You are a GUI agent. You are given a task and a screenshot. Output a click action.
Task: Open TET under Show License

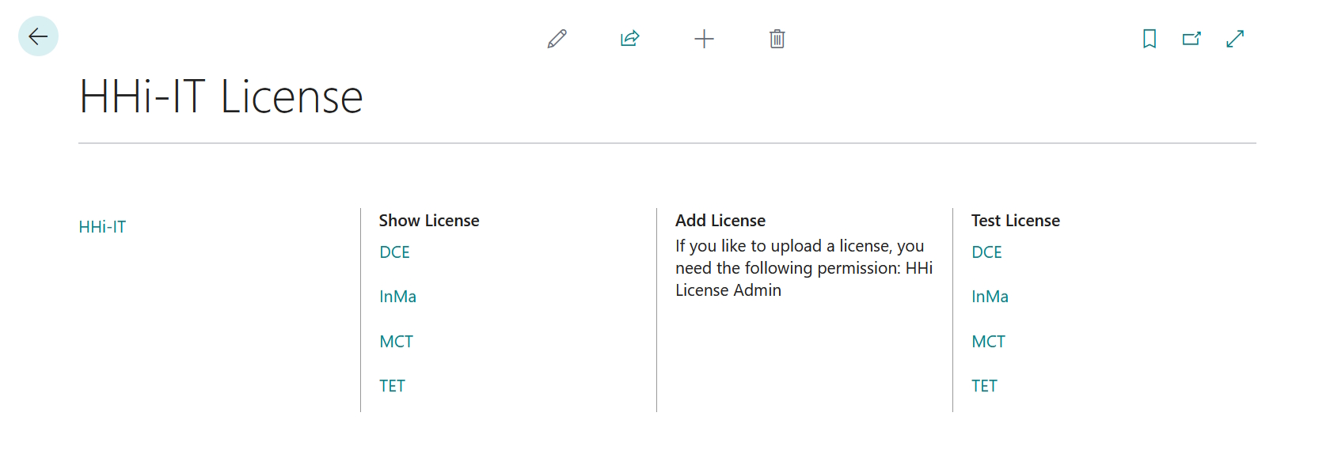pyautogui.click(x=392, y=386)
